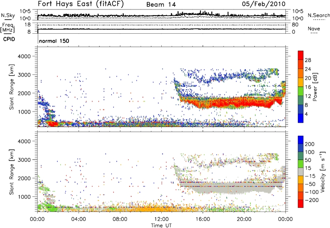Click the velocity panel 'Slant Range [km]' label
The image size is (330, 228).
click(x=12, y=172)
